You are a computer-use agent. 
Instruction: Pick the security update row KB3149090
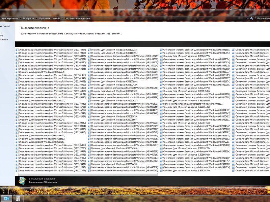[51, 98]
